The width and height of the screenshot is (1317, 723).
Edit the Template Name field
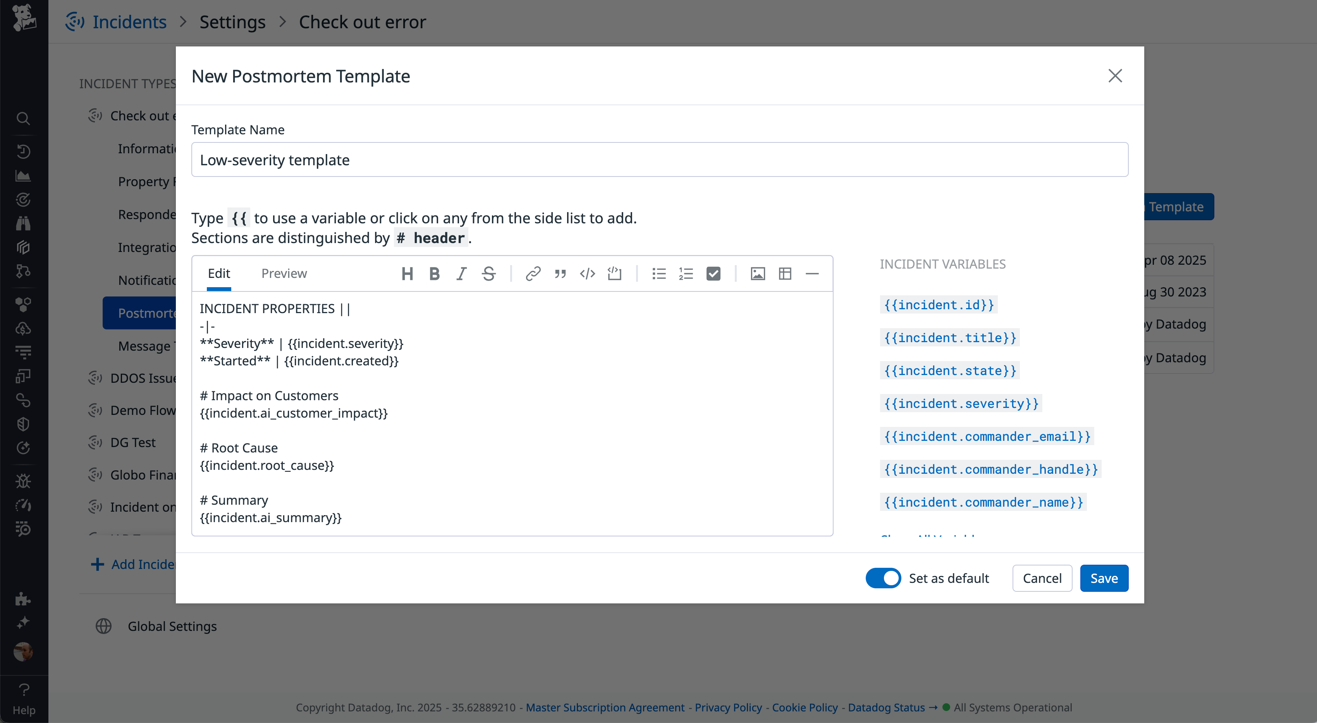pos(660,159)
